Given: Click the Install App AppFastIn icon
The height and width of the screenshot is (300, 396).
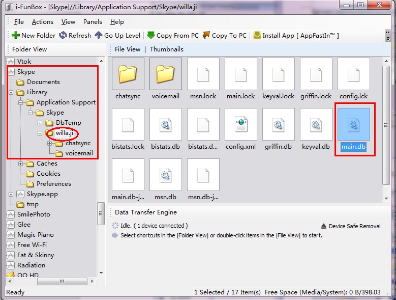Looking at the screenshot, I should tap(257, 35).
